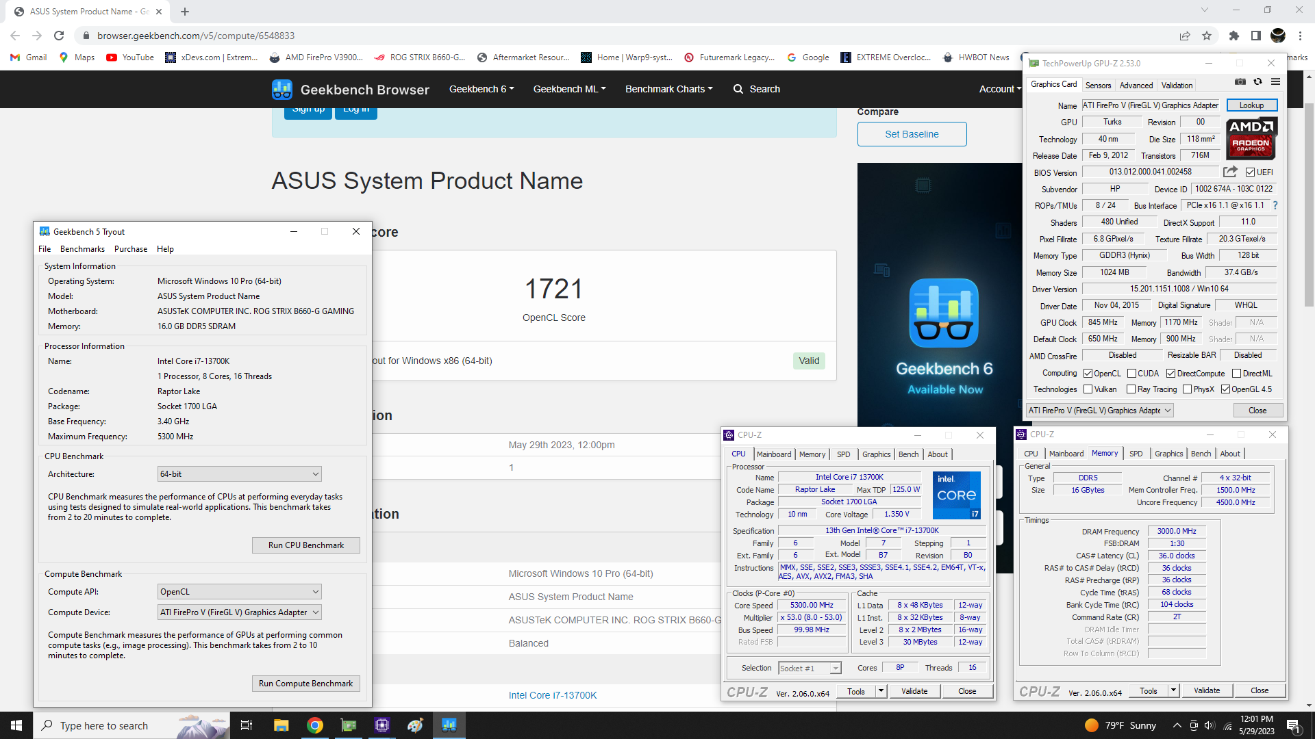Toggle the Vulkan checkbox in GPU-Z
Image resolution: width=1315 pixels, height=739 pixels.
coord(1088,389)
